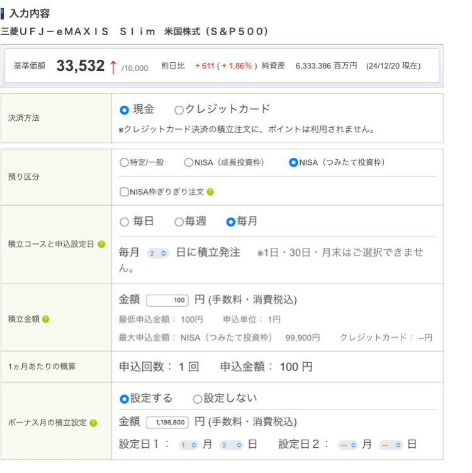Viewport: 472px width, 473px height.
Task: Click the 積立金額 amount input field
Action: pos(168,300)
